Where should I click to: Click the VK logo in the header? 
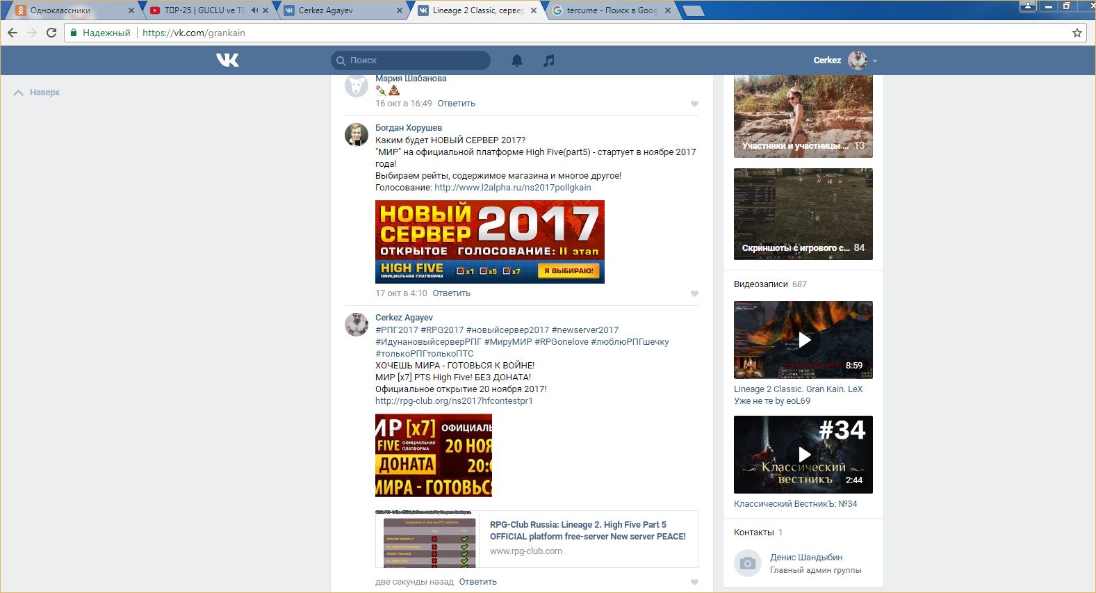coord(227,60)
